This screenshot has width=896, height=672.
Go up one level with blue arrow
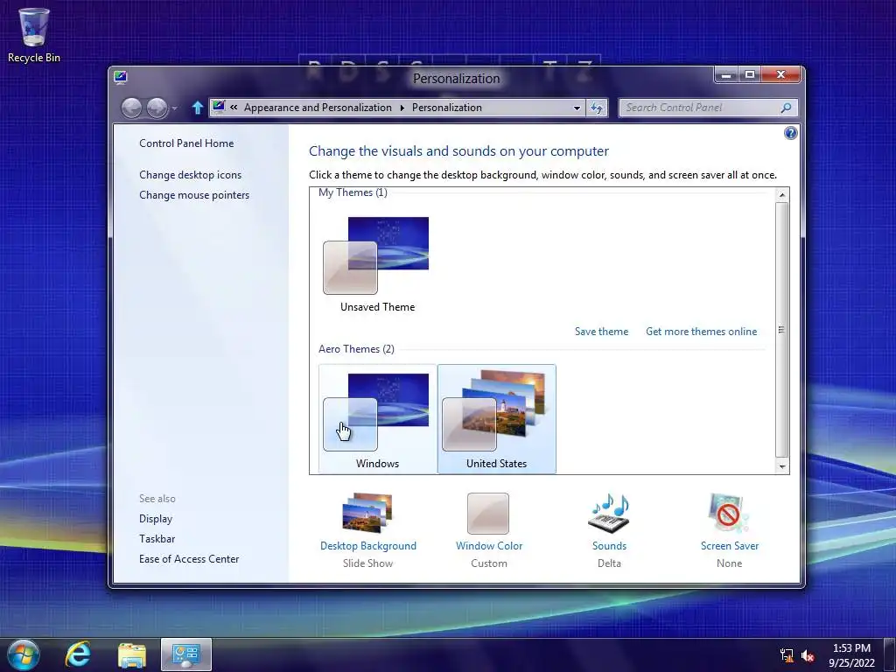[x=198, y=108]
